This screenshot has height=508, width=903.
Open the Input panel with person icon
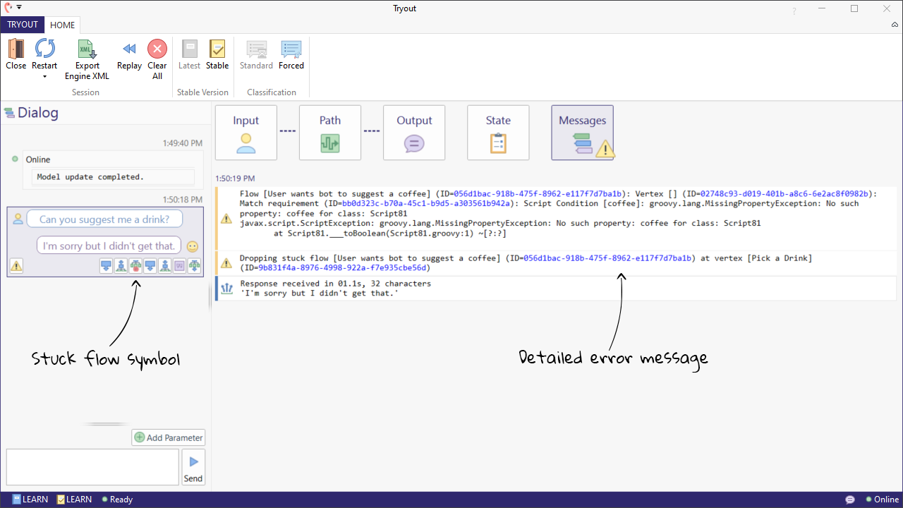[x=246, y=133]
